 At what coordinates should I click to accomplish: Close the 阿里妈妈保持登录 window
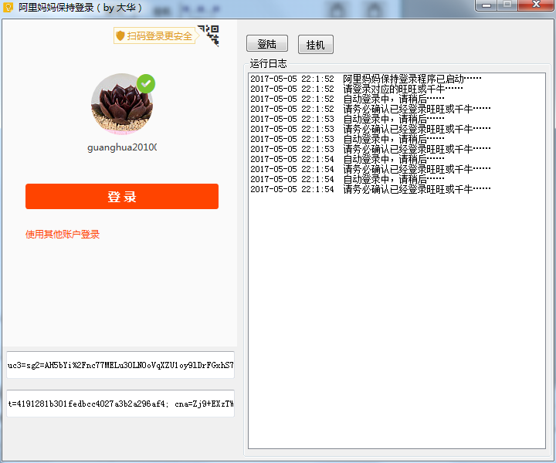tap(535, 5)
